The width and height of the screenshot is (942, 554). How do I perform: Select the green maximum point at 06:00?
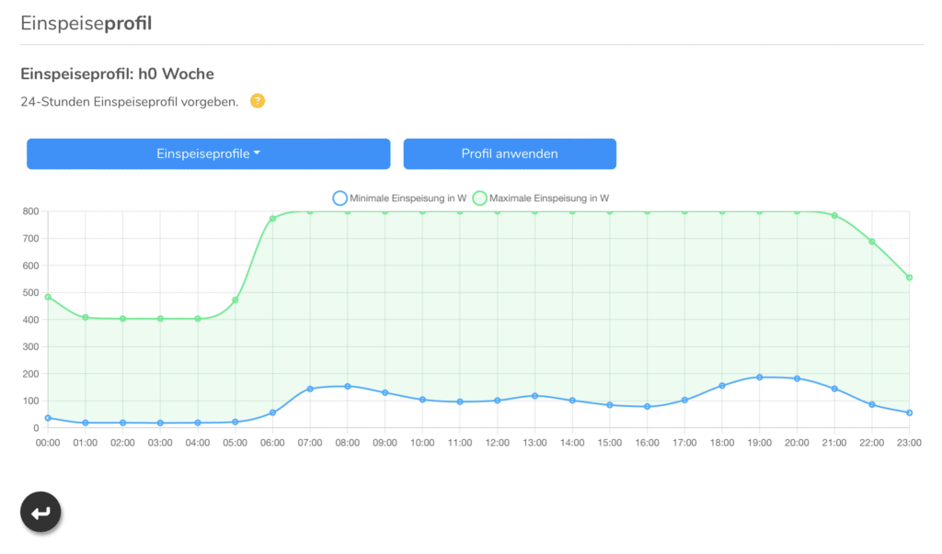(x=272, y=219)
